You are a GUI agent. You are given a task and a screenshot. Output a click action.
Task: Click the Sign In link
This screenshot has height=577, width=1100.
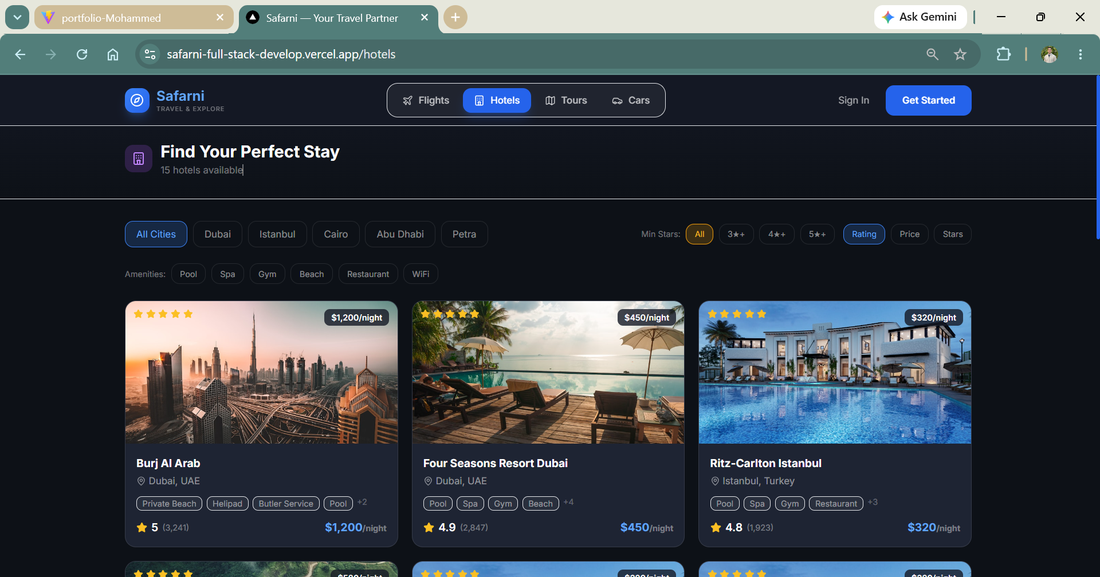coord(854,100)
